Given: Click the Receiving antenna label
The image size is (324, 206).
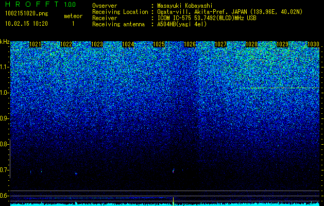Looking at the screenshot, I should (x=118, y=24).
